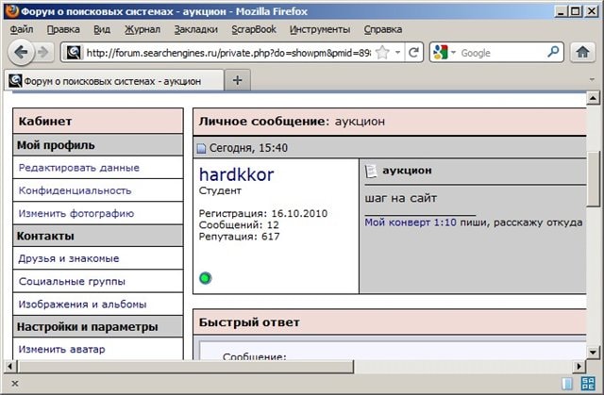This screenshot has width=604, height=395.
Task: Open Конфиденциальность link
Action: click(75, 190)
